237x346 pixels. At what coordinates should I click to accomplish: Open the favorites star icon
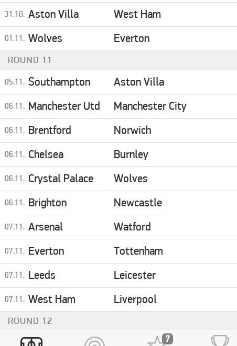pyautogui.click(x=157, y=342)
